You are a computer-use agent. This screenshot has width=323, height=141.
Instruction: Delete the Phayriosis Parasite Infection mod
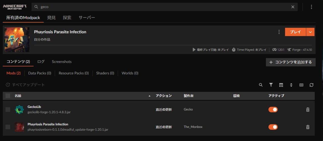tap(308, 127)
